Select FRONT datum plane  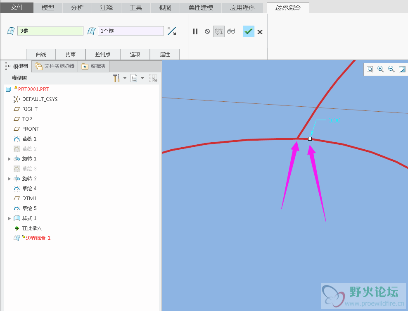(31, 129)
